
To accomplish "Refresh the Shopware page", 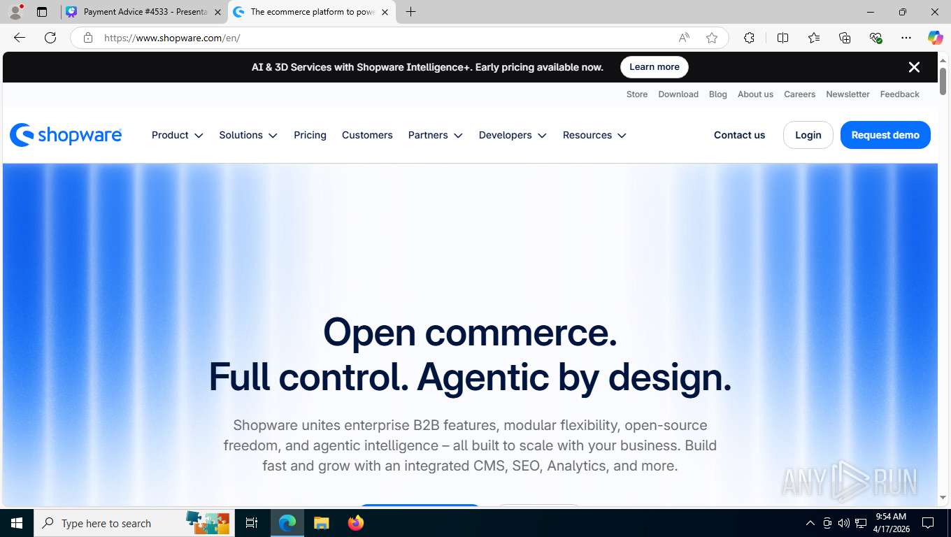I will coord(50,38).
